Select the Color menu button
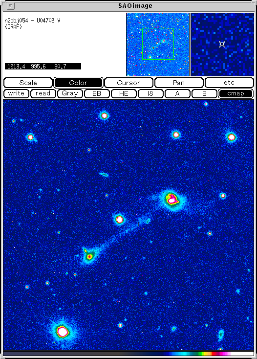The height and width of the screenshot is (359, 257). (x=78, y=83)
